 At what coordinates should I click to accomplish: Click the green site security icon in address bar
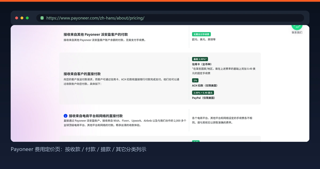42,18
